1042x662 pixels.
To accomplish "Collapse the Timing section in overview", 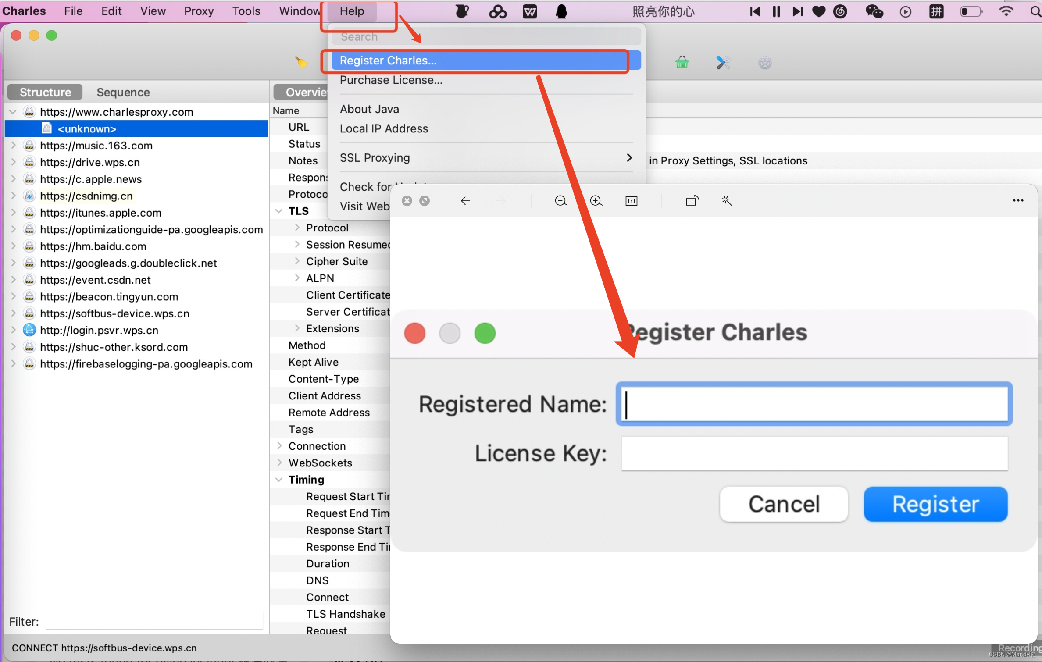I will 279,479.
